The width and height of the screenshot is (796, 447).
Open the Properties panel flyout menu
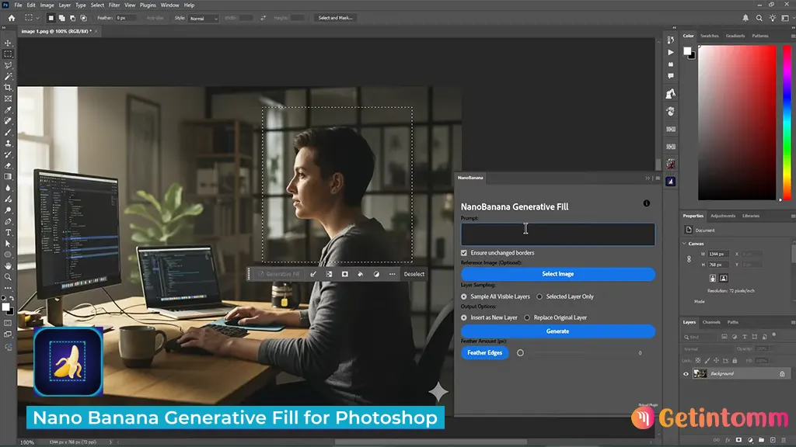point(793,216)
